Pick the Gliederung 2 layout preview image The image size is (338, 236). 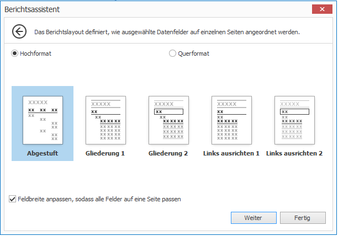point(168,120)
